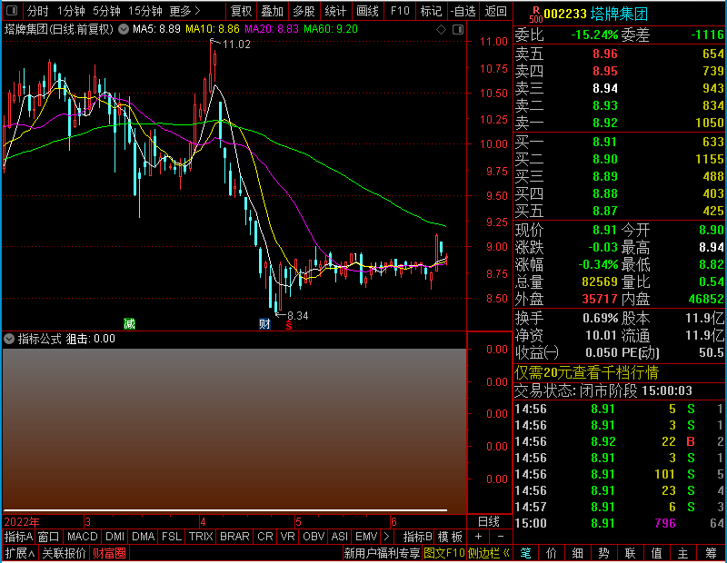This screenshot has width=727, height=563.
Task: Click the blue 财 marker on chart
Action: pos(264,323)
